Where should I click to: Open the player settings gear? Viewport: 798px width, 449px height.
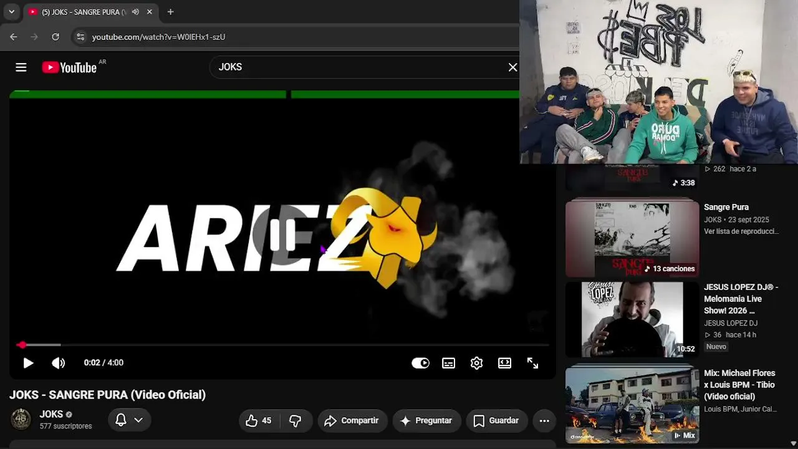pyautogui.click(x=477, y=363)
